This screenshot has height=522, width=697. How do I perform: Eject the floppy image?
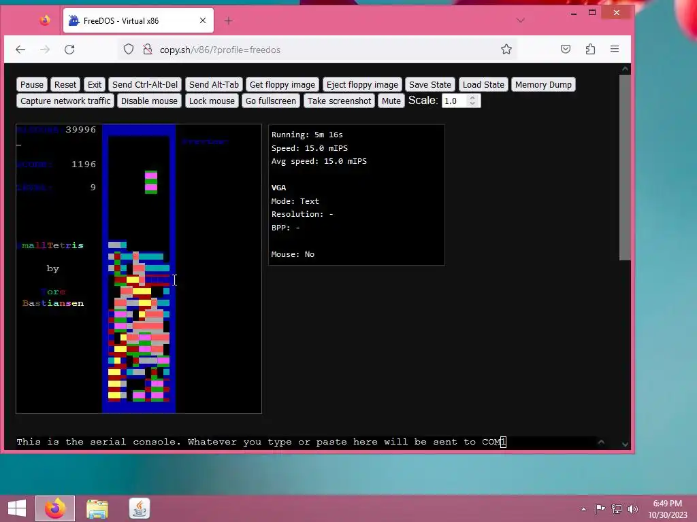(x=362, y=84)
